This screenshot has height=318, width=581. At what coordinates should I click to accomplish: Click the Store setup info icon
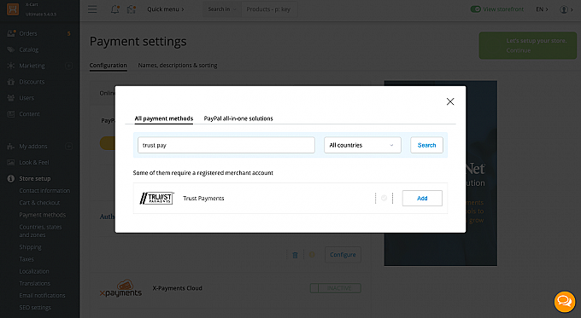pyautogui.click(x=11, y=178)
